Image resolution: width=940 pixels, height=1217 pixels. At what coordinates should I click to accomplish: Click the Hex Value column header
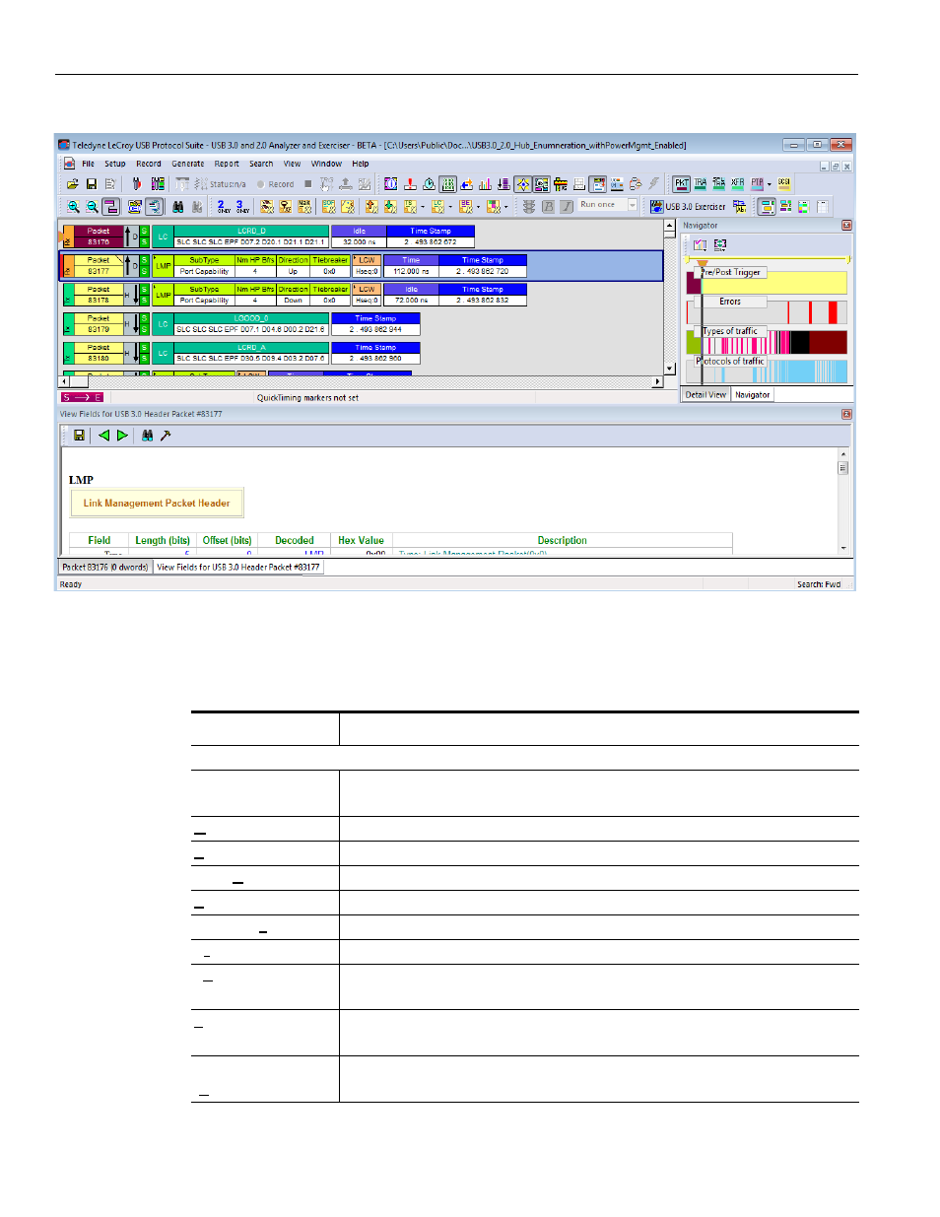[x=361, y=540]
